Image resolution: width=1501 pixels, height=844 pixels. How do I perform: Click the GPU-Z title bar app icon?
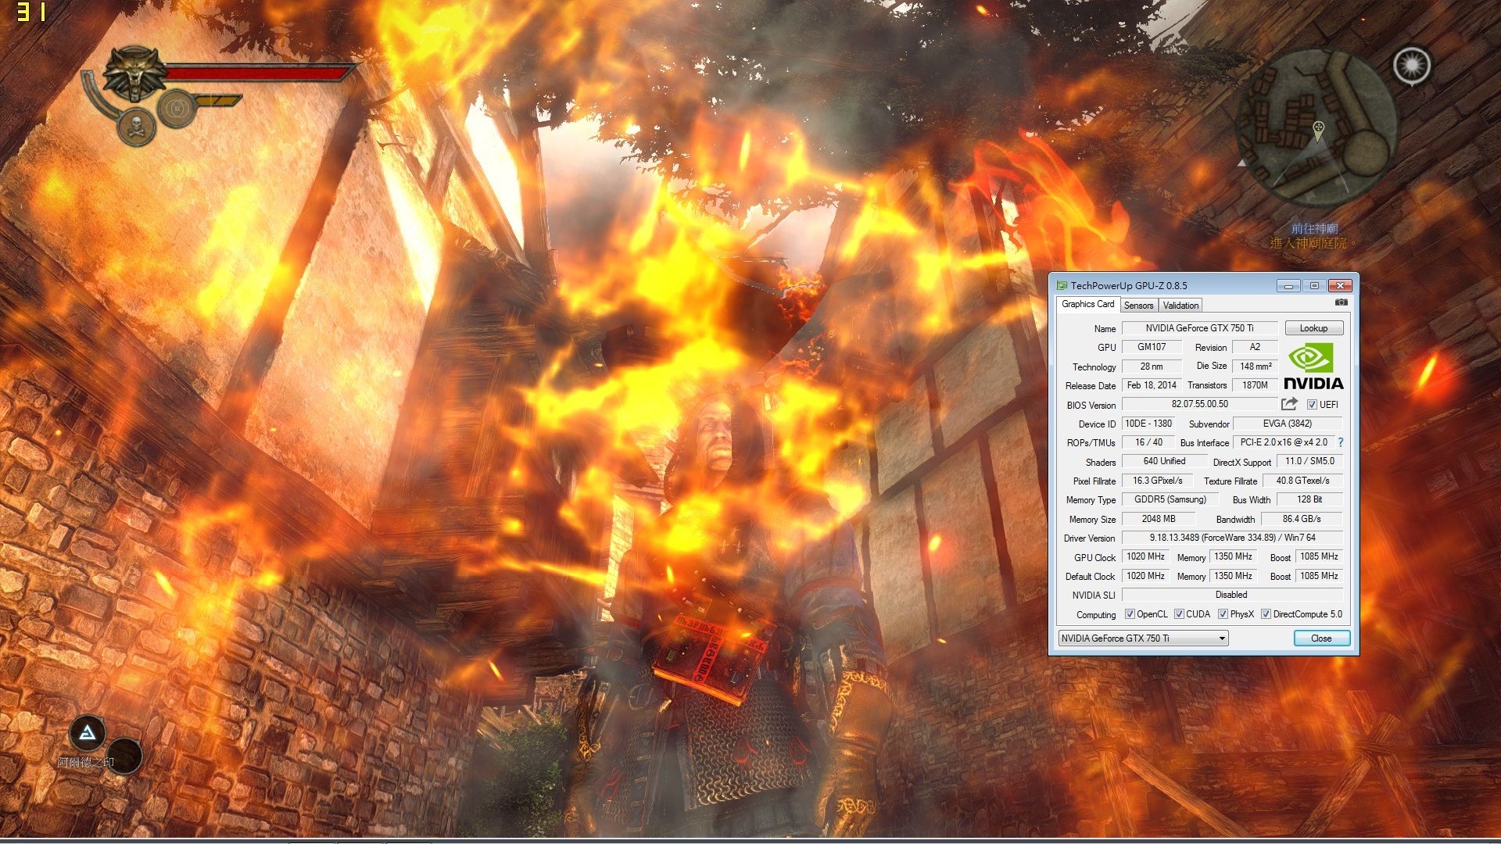coord(1062,285)
